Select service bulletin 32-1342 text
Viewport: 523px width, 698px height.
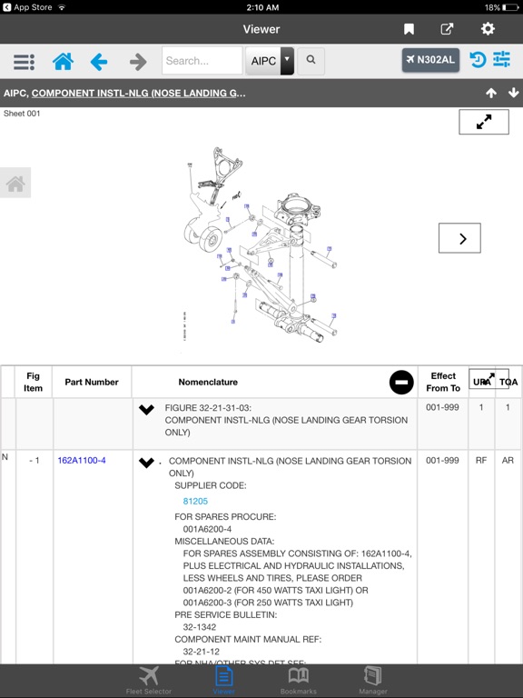pyautogui.click(x=199, y=627)
